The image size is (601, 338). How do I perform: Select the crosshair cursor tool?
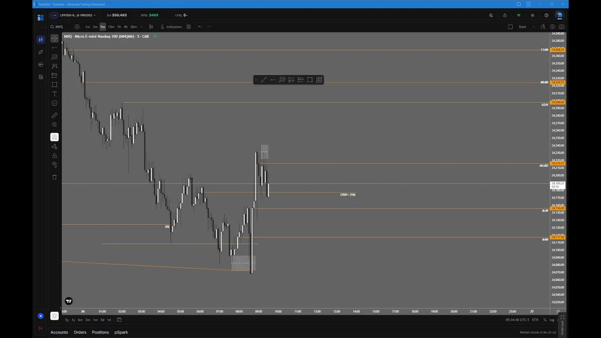54,38
